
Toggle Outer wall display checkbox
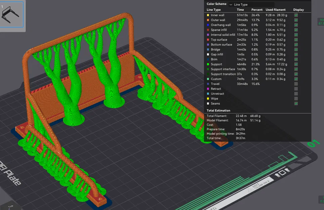pyautogui.click(x=296, y=20)
